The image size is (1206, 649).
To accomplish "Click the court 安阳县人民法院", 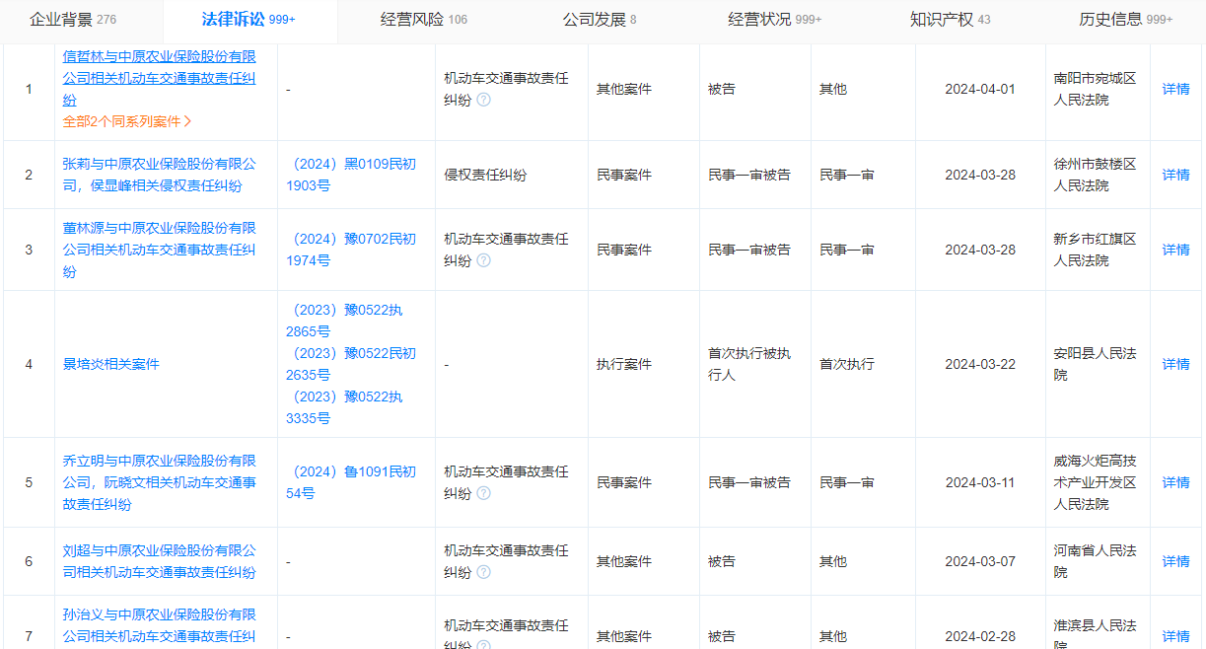I will pos(1095,364).
